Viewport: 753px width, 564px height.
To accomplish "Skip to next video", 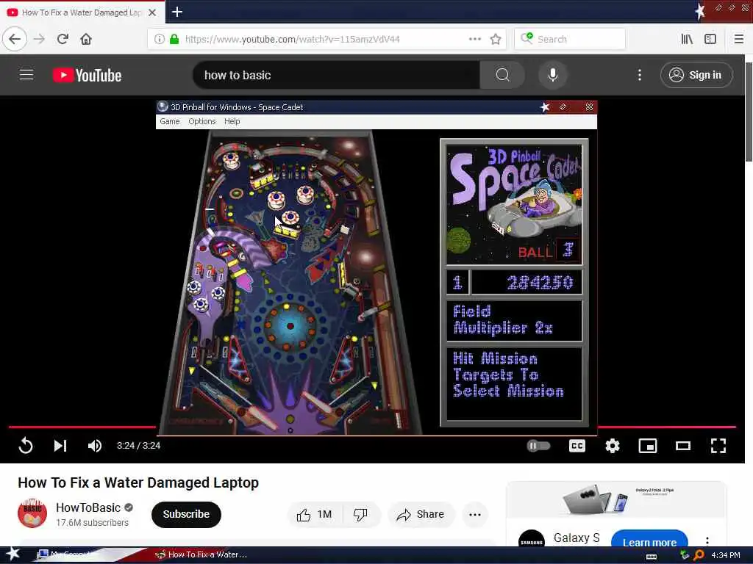I will click(x=60, y=446).
